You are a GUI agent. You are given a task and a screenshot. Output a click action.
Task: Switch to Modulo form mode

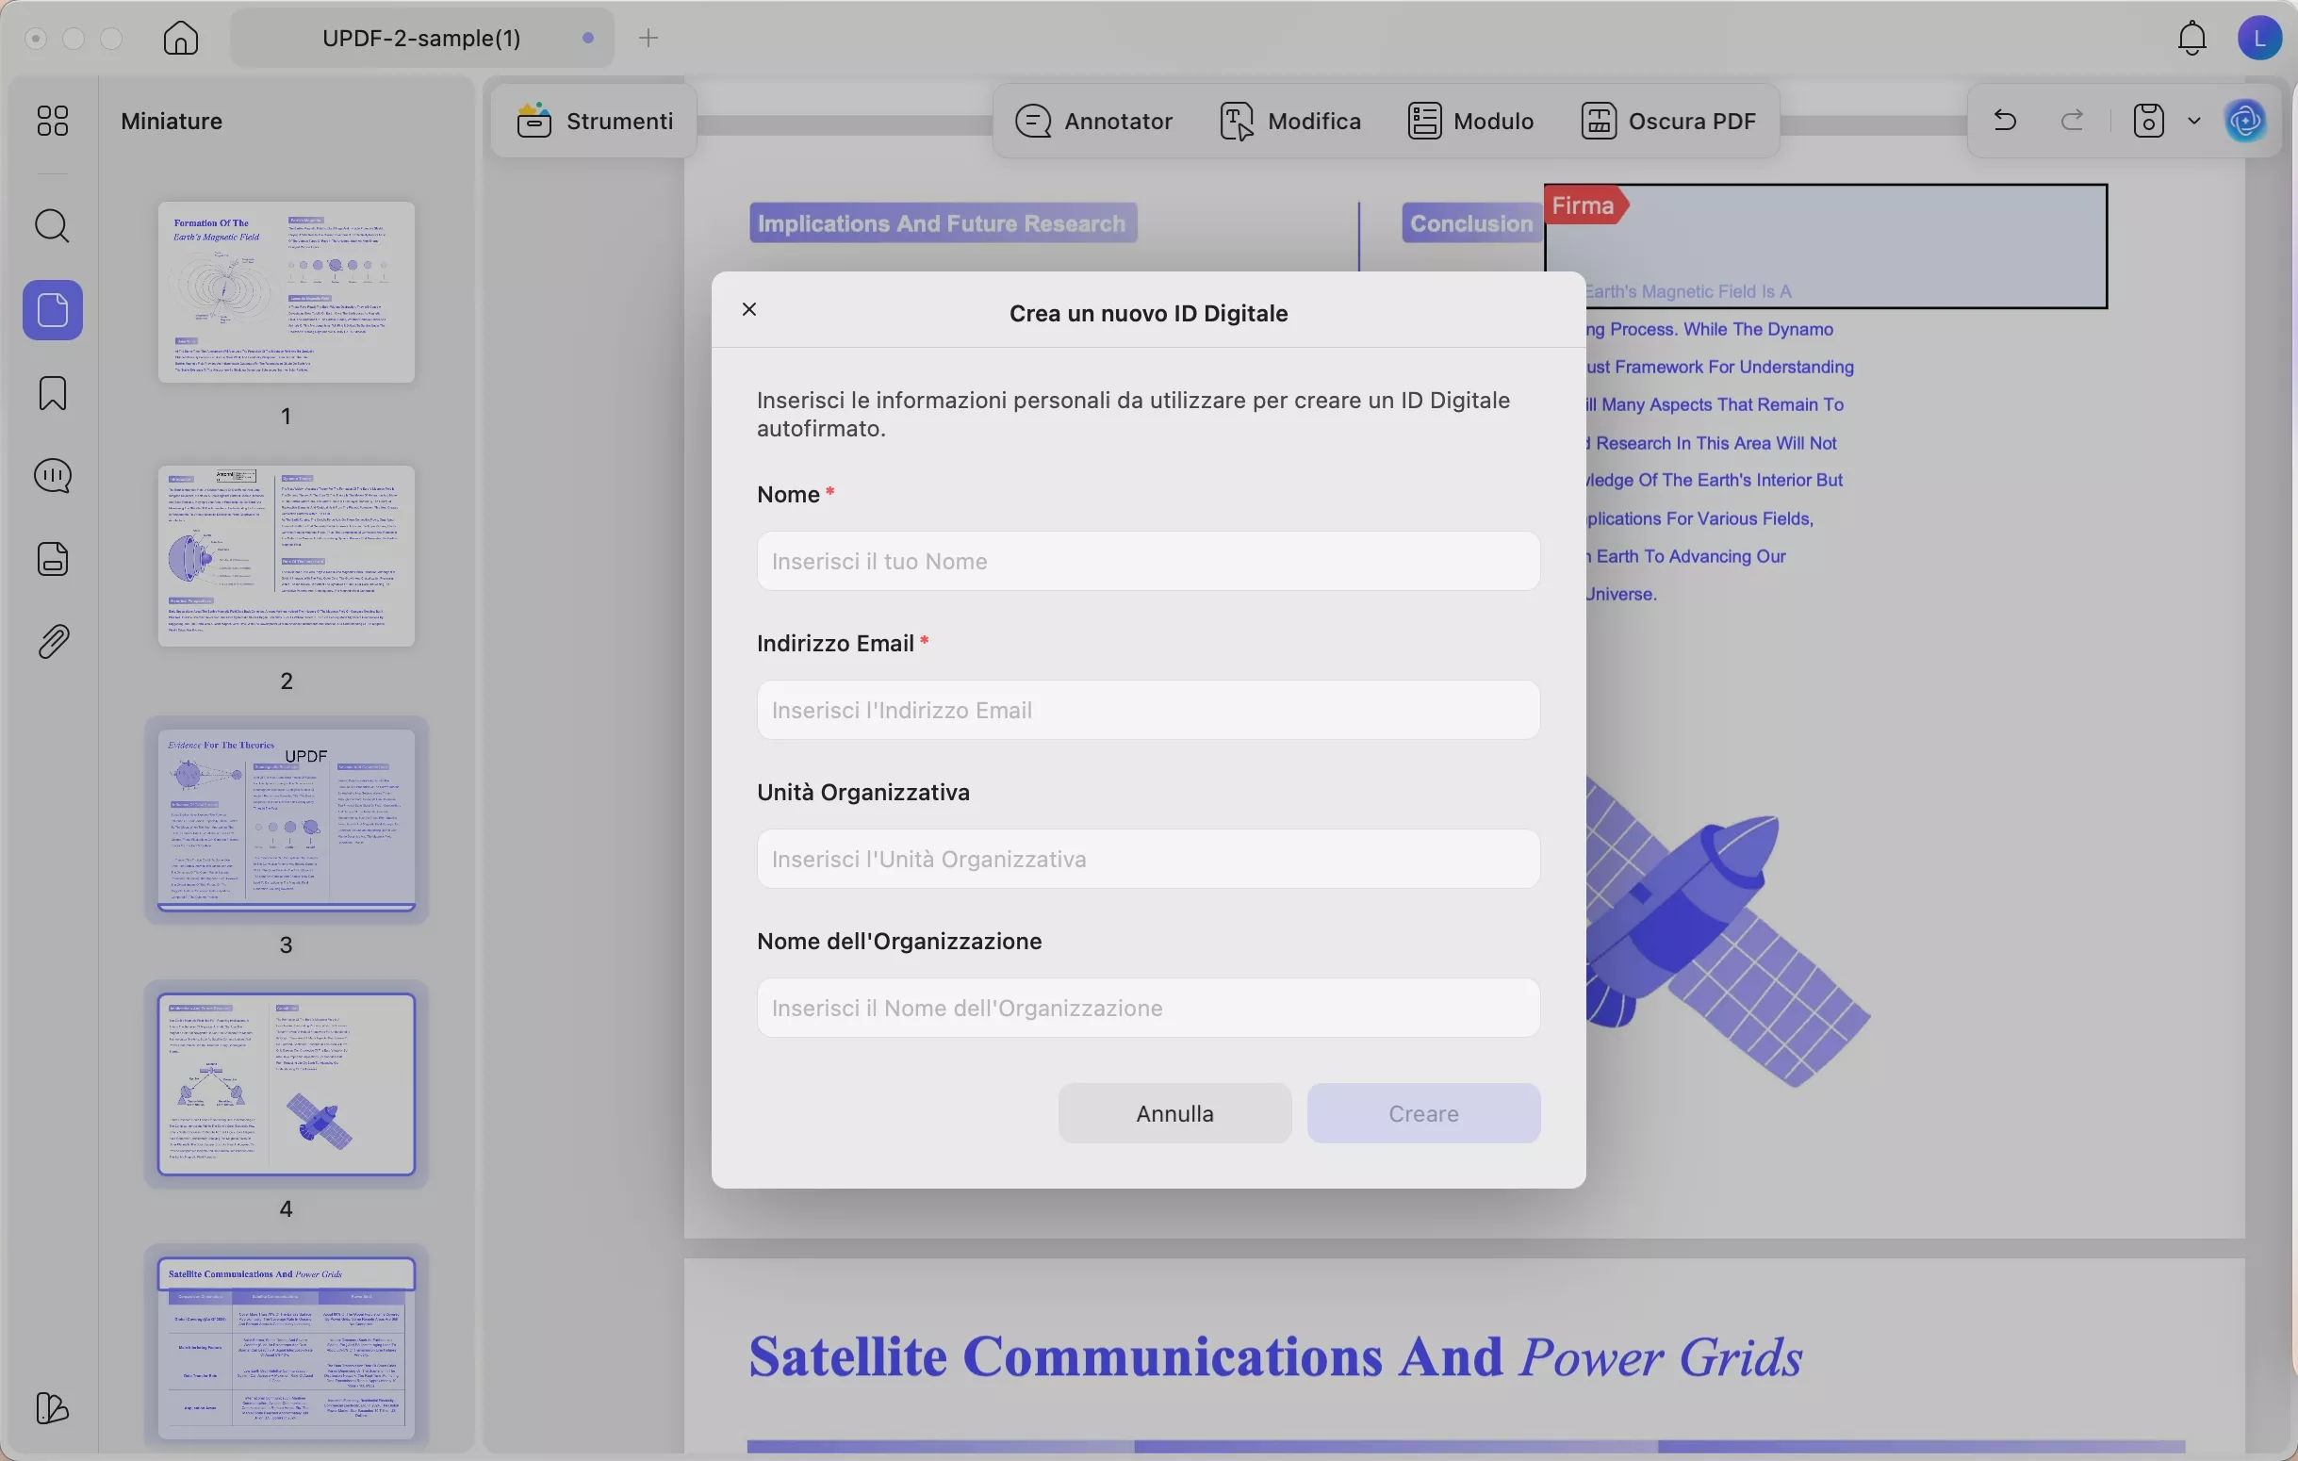point(1469,121)
